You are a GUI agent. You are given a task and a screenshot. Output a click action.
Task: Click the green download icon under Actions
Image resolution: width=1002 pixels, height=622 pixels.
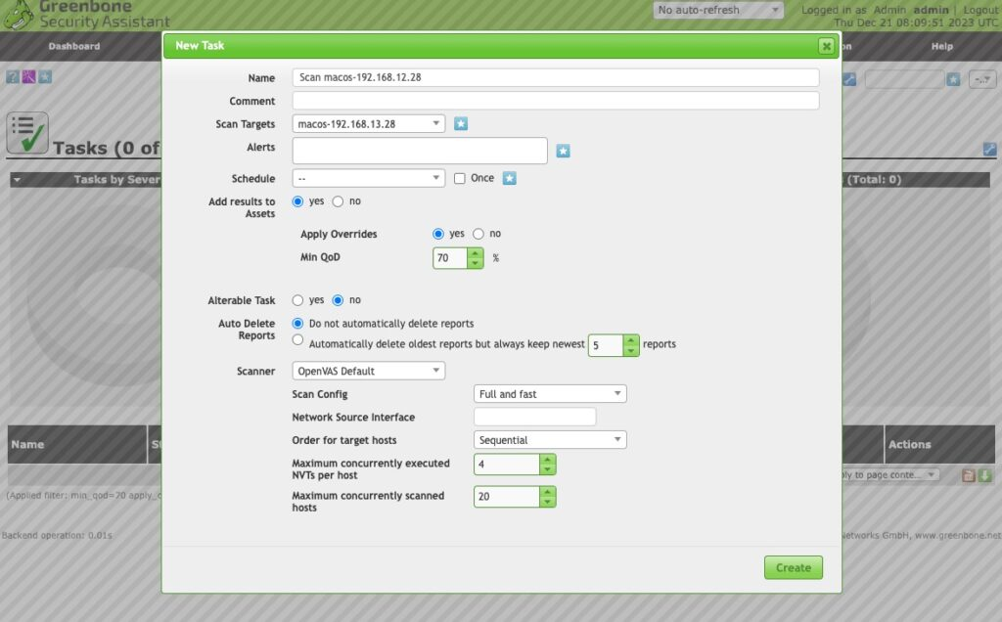(985, 475)
